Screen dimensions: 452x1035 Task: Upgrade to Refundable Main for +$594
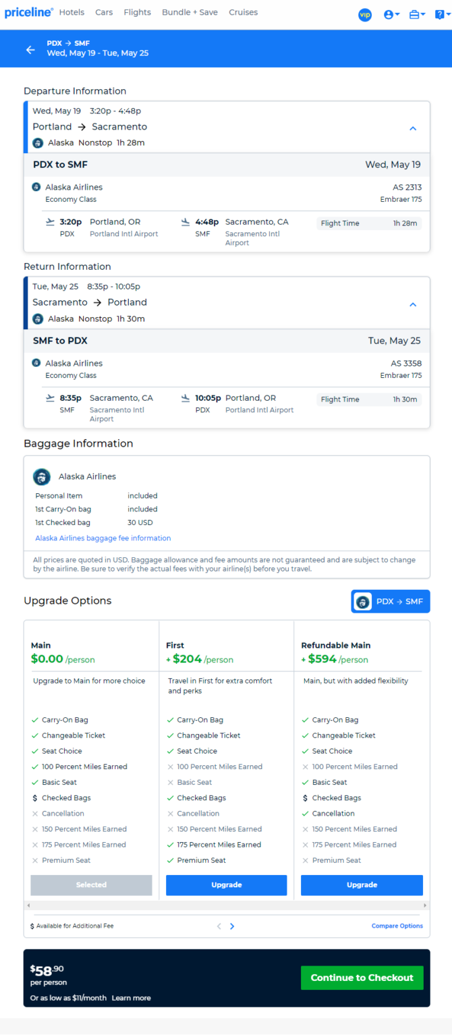(362, 885)
